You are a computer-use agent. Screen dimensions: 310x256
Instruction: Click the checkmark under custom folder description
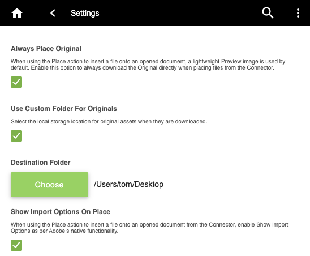coord(16,136)
